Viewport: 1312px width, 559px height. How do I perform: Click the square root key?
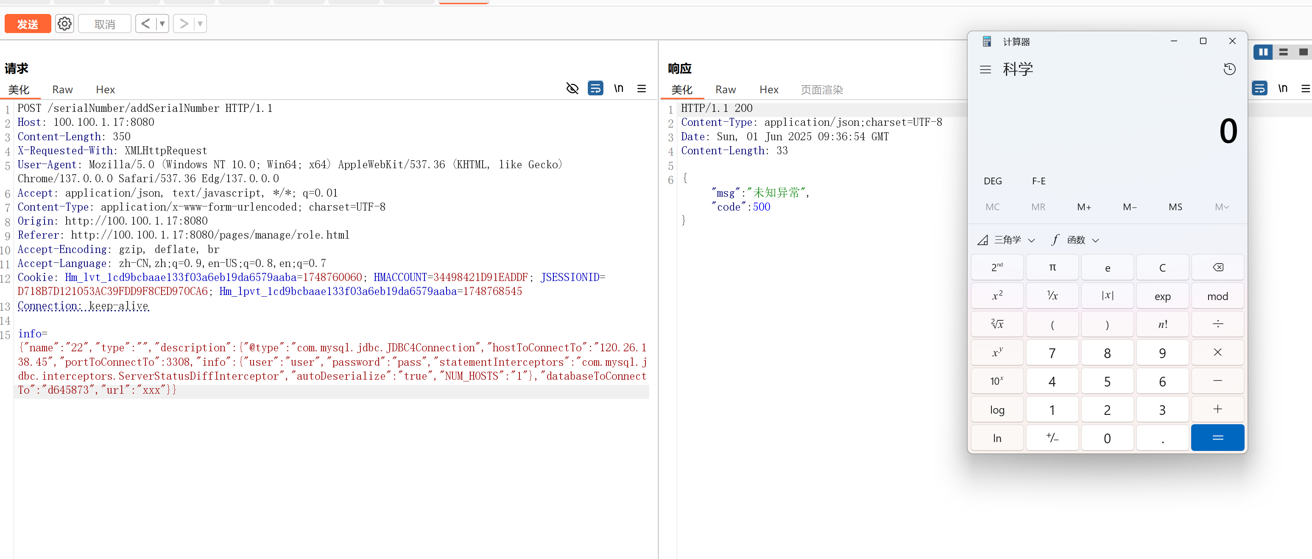[x=997, y=324]
